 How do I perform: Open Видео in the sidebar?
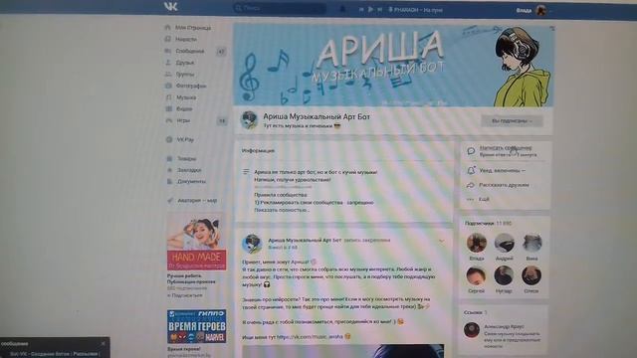184,108
